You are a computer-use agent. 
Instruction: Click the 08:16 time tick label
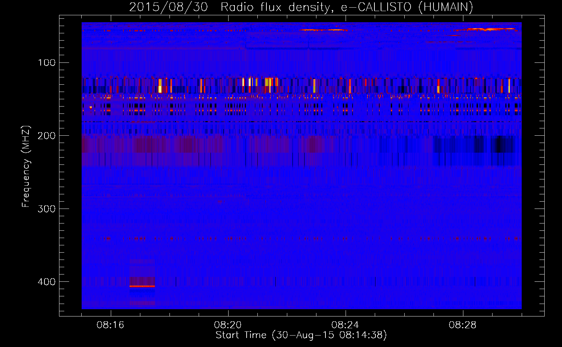(x=110, y=325)
